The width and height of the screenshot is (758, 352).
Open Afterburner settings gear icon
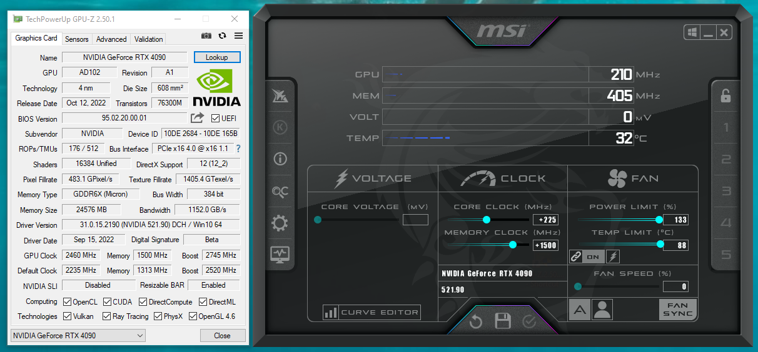pos(280,223)
